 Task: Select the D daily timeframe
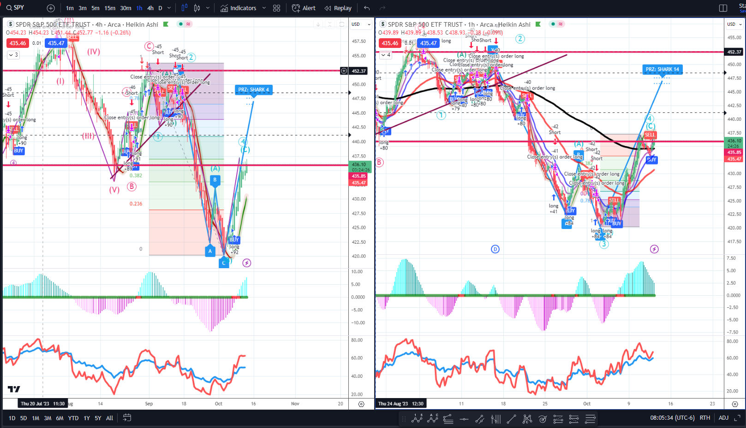(160, 8)
